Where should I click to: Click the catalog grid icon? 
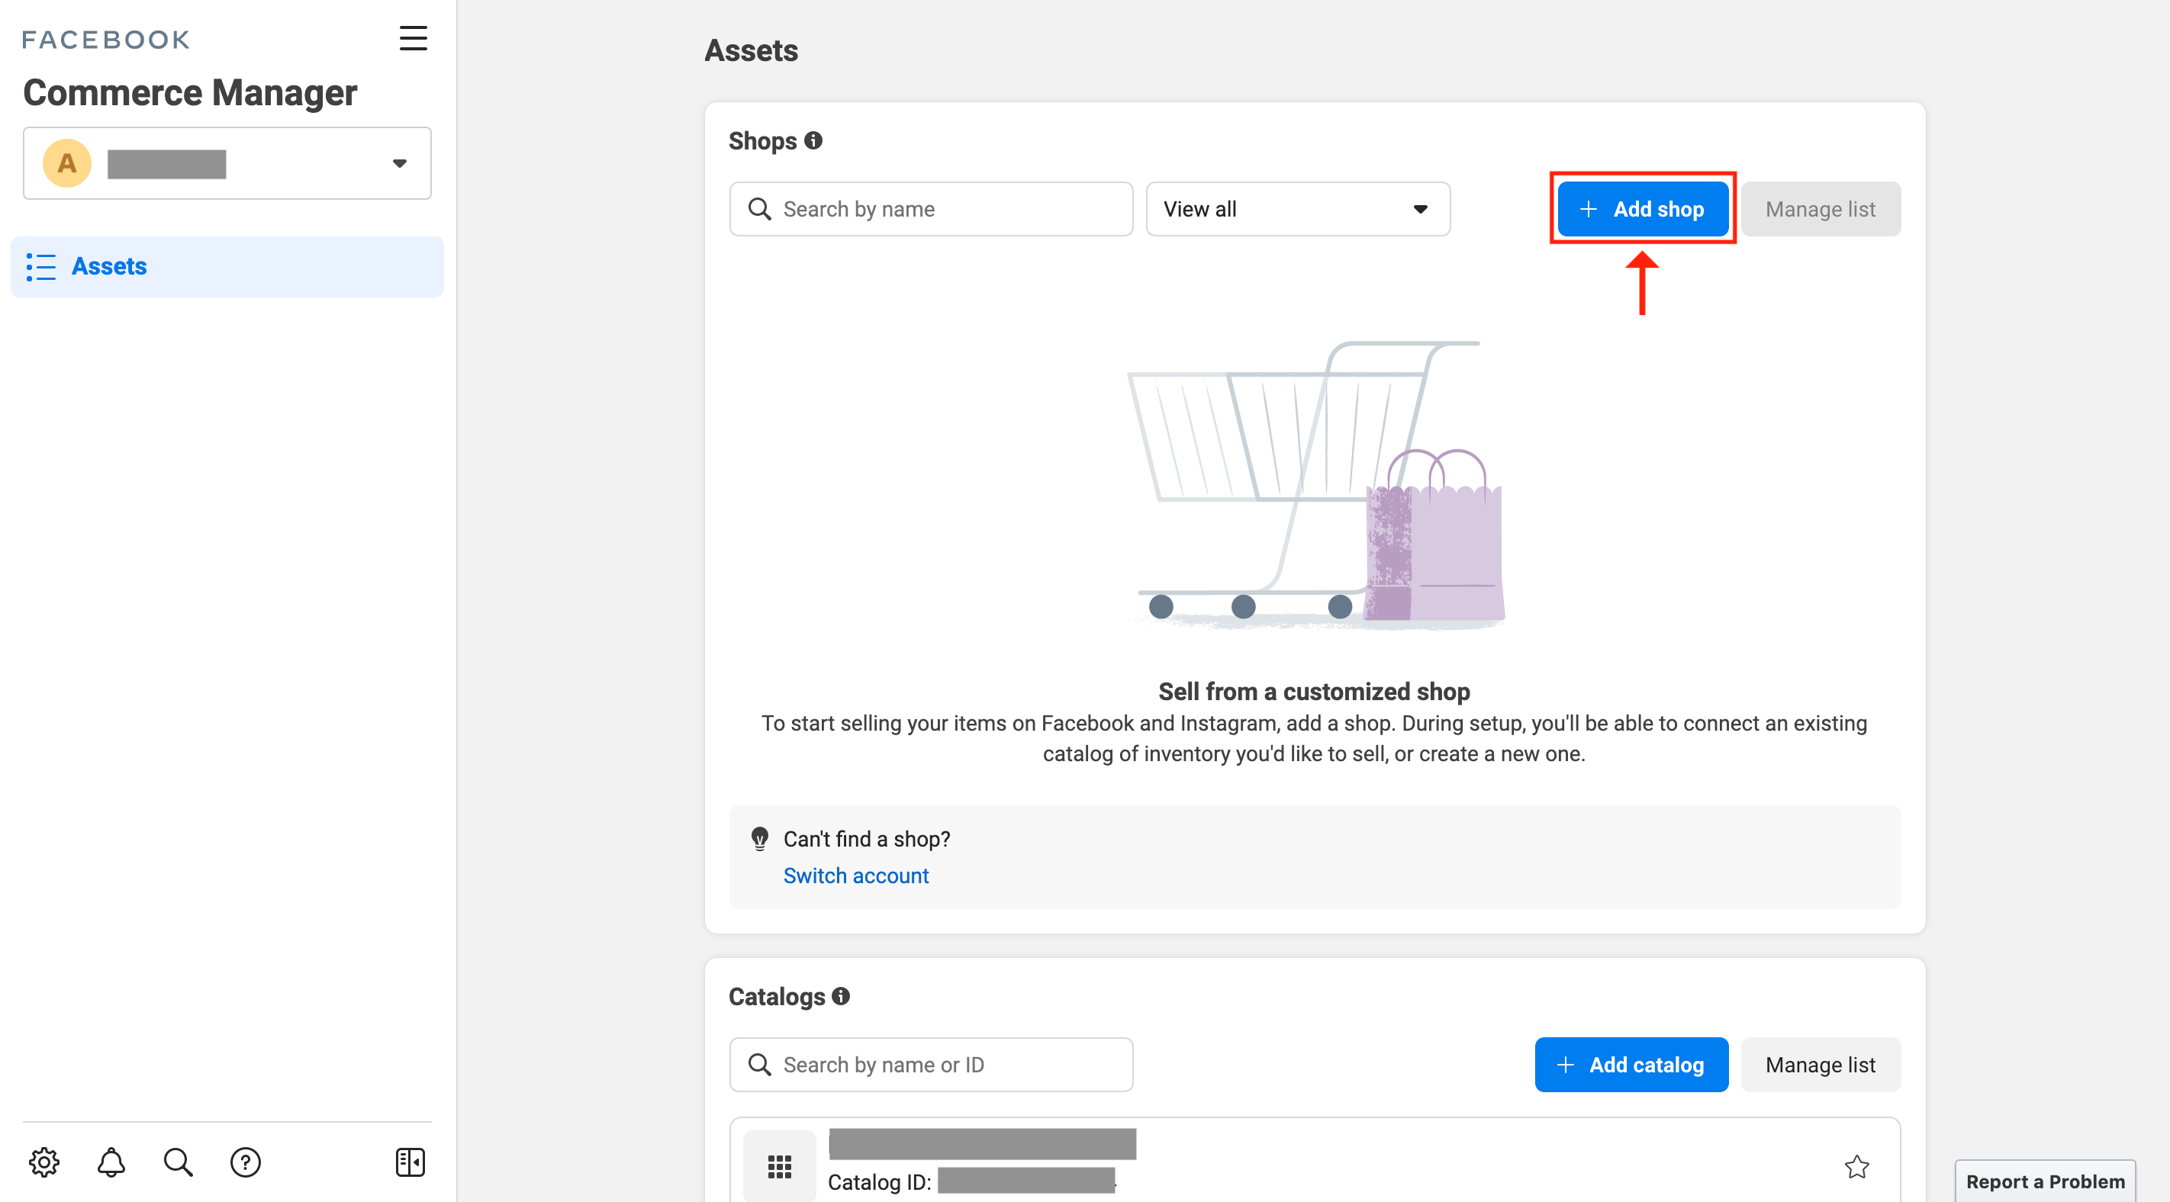(779, 1167)
